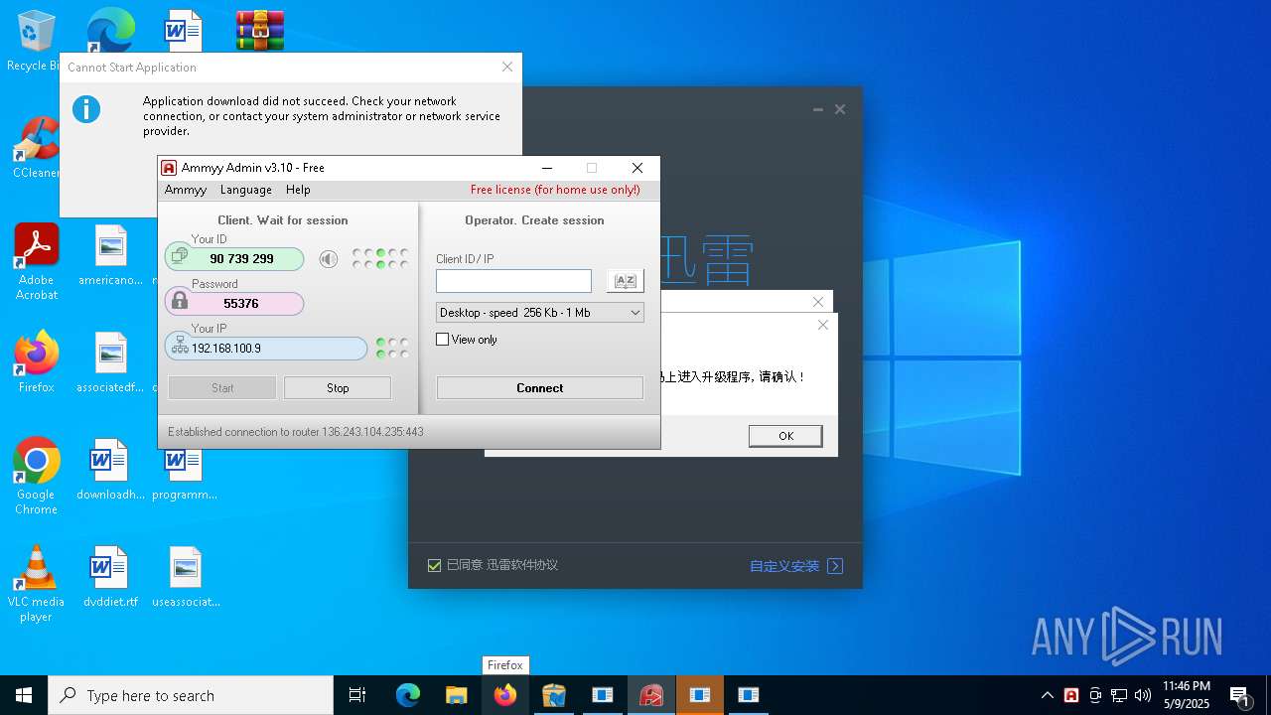Switch to Firefox on the taskbar

pos(505,695)
